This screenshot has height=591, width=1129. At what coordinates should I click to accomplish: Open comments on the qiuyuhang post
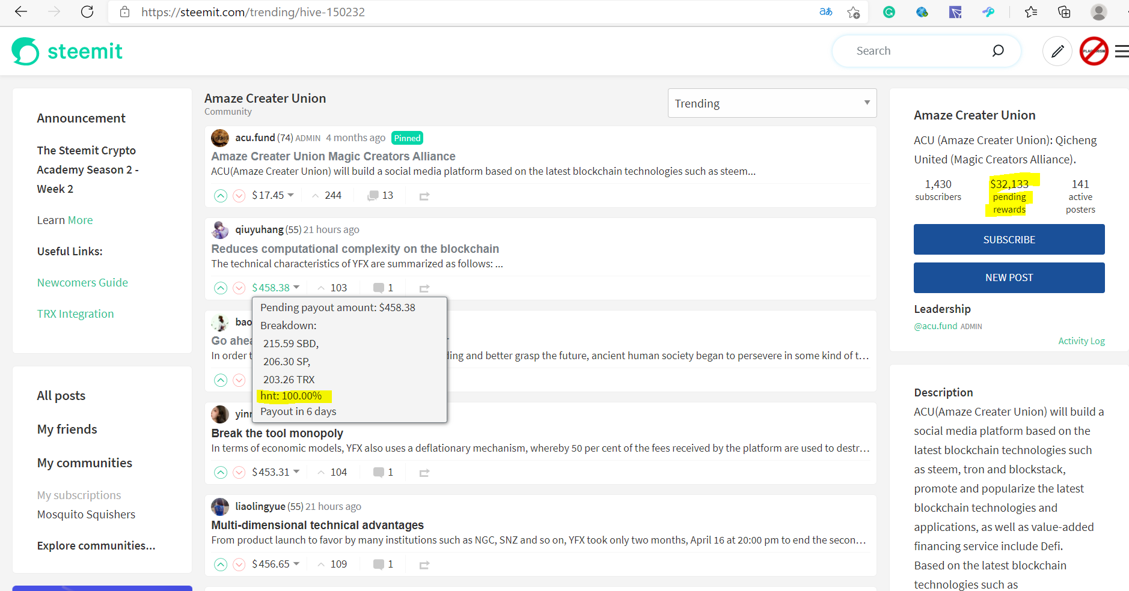(x=383, y=288)
